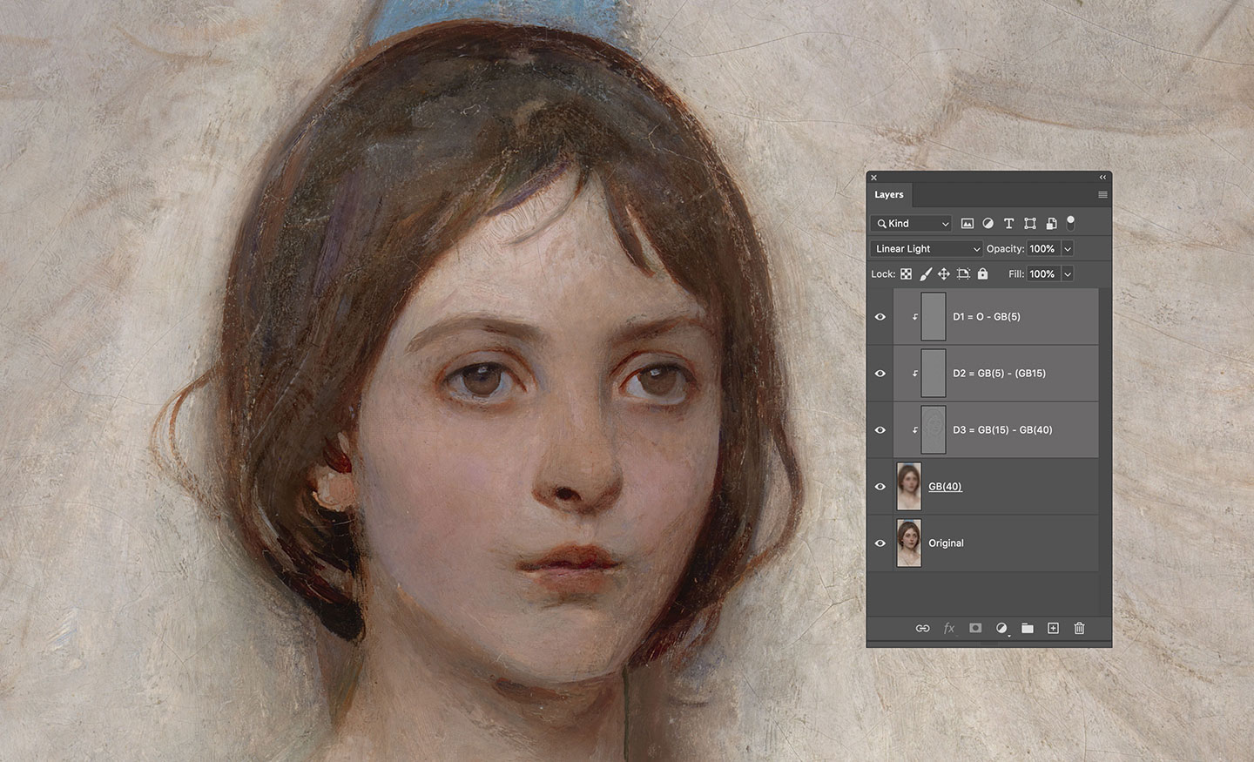1254x762 pixels.
Task: Lock all padlock icon
Action: (982, 273)
